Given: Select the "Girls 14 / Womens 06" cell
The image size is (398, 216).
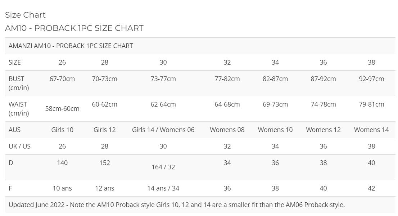Looking at the screenshot, I should click(x=163, y=130).
